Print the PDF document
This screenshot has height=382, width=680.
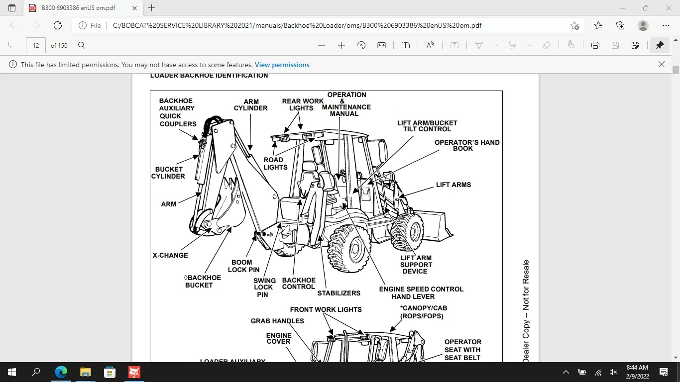(x=595, y=45)
